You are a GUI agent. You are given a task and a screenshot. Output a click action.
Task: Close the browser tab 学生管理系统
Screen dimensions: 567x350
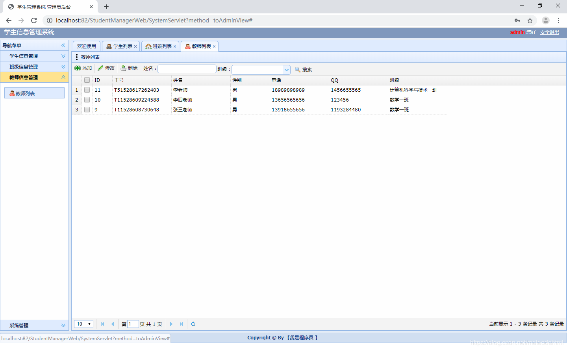click(91, 7)
